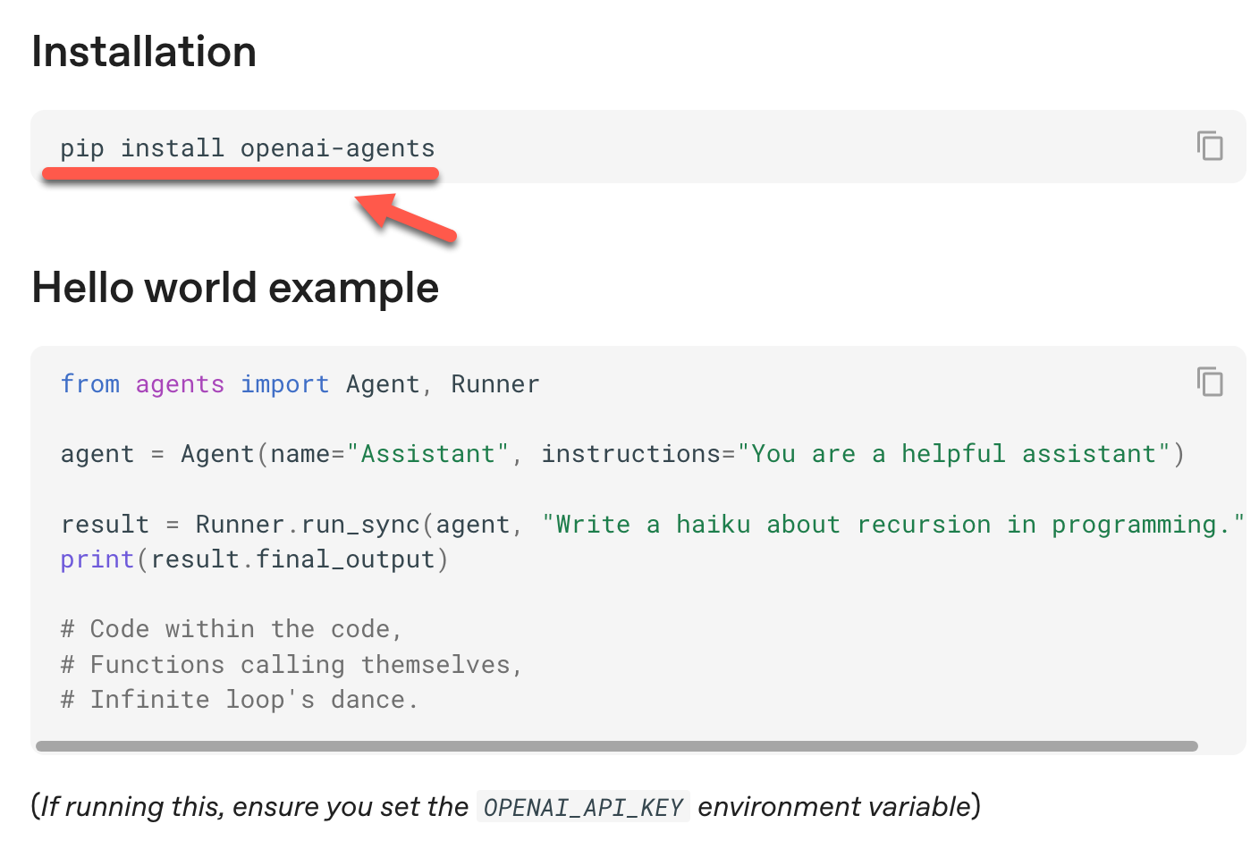Click result.final_output inside print call
1259x849 pixels.
pos(292,559)
